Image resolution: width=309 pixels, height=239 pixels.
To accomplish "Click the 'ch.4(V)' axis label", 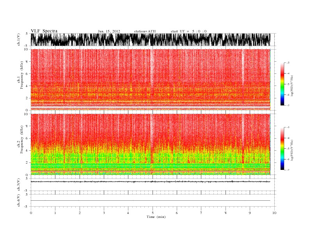I will pyautogui.click(x=19, y=200).
